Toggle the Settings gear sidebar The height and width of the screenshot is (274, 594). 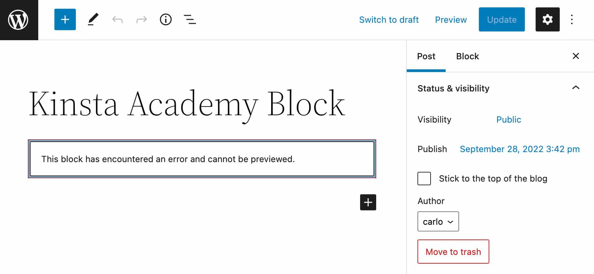point(547,19)
